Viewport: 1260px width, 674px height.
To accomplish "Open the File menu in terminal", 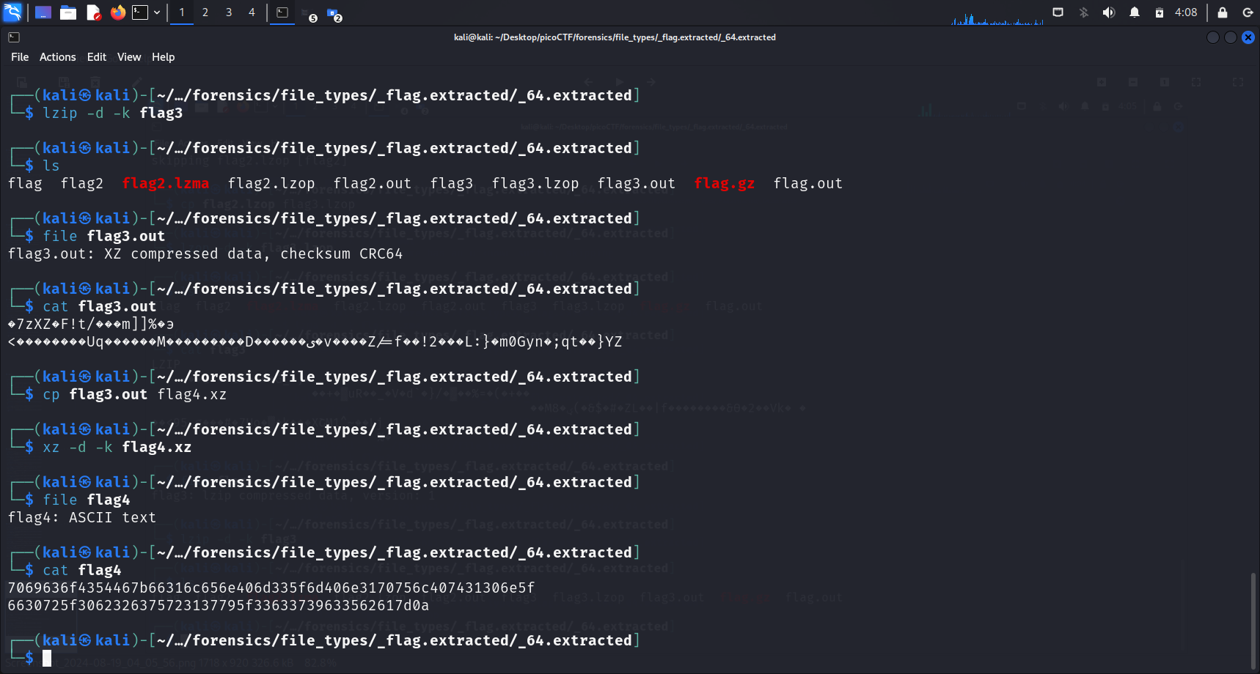I will [20, 57].
